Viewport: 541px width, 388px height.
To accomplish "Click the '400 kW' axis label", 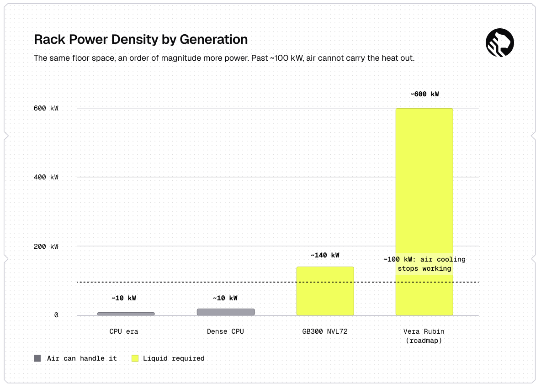I will click(46, 177).
